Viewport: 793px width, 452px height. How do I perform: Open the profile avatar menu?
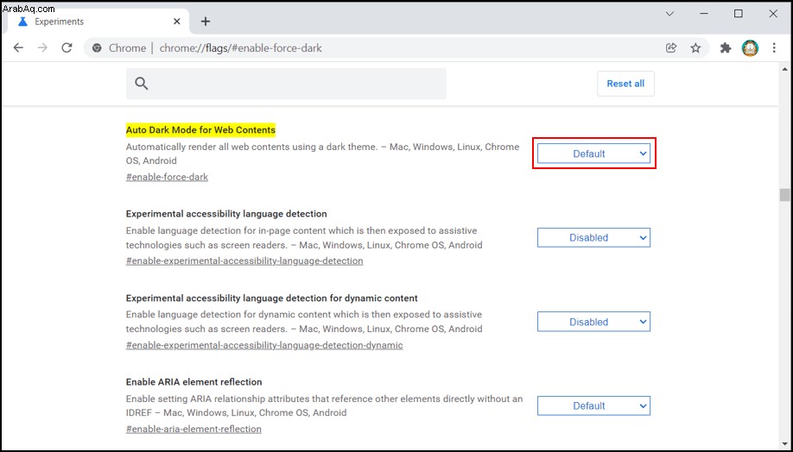(x=750, y=48)
